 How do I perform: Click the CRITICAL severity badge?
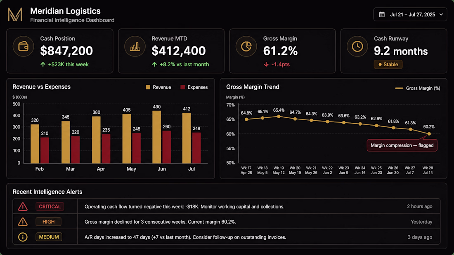[50, 206]
